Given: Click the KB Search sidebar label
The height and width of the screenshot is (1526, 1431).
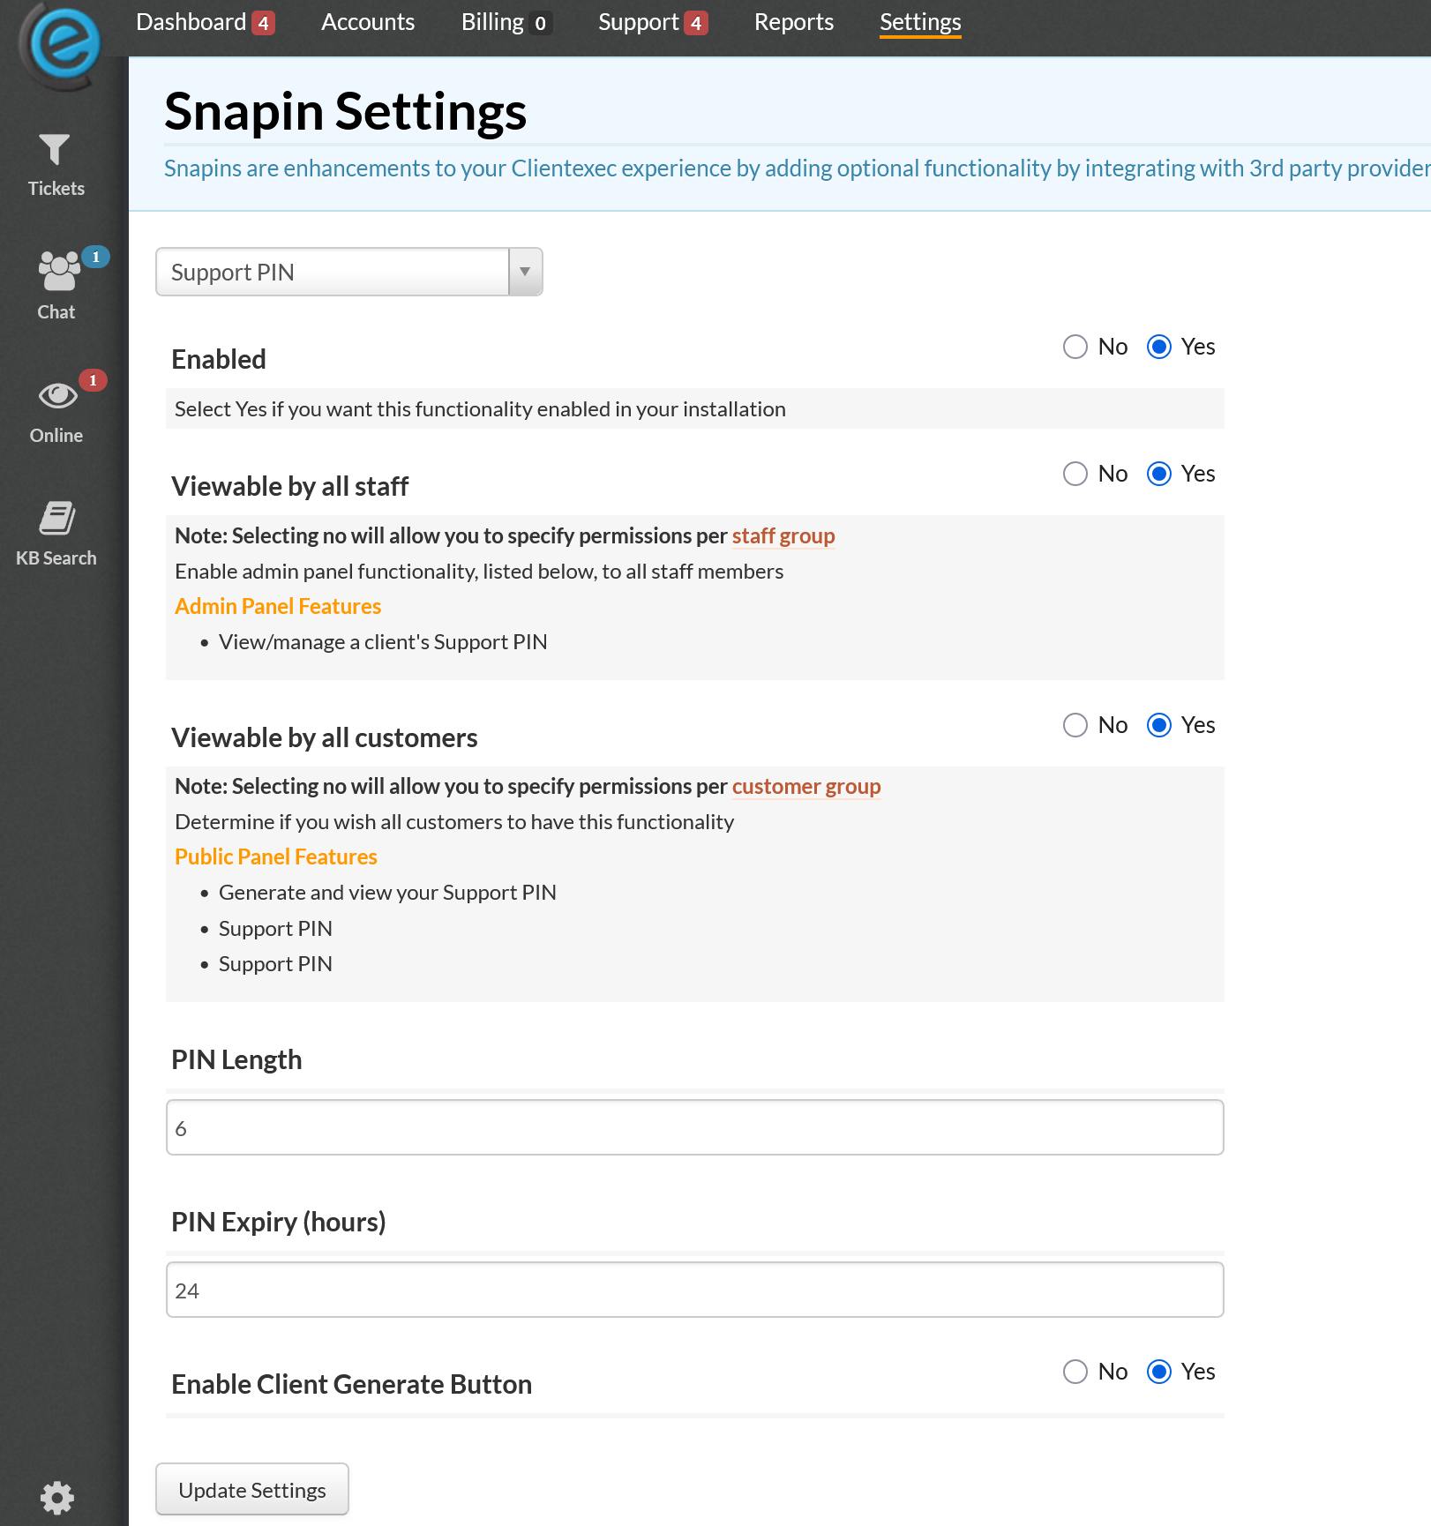Looking at the screenshot, I should pyautogui.click(x=56, y=558).
